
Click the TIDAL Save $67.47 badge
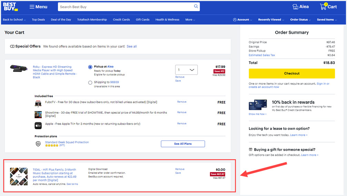(x=218, y=174)
